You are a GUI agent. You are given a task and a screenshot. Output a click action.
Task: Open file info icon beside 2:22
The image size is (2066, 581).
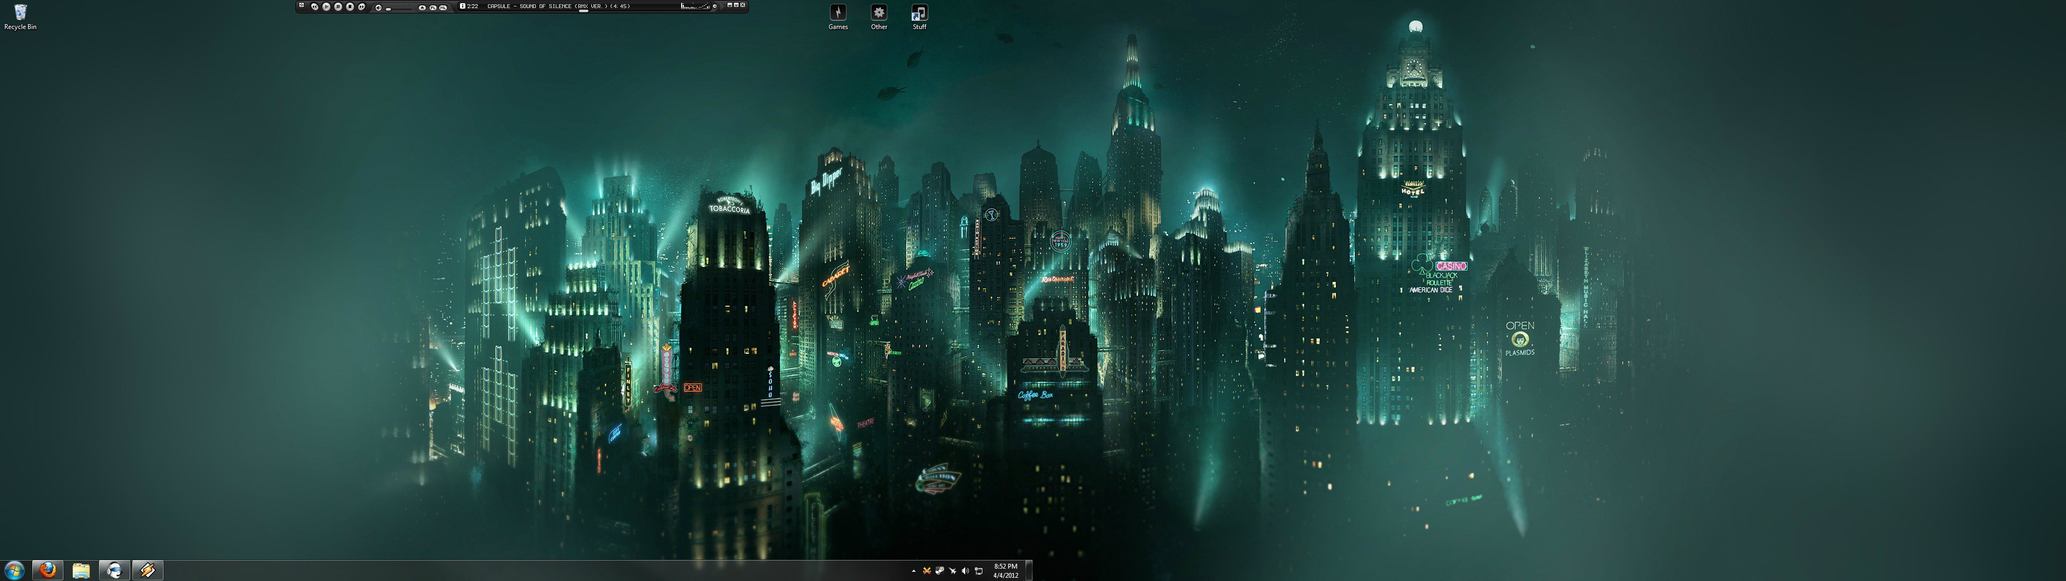pos(463,6)
